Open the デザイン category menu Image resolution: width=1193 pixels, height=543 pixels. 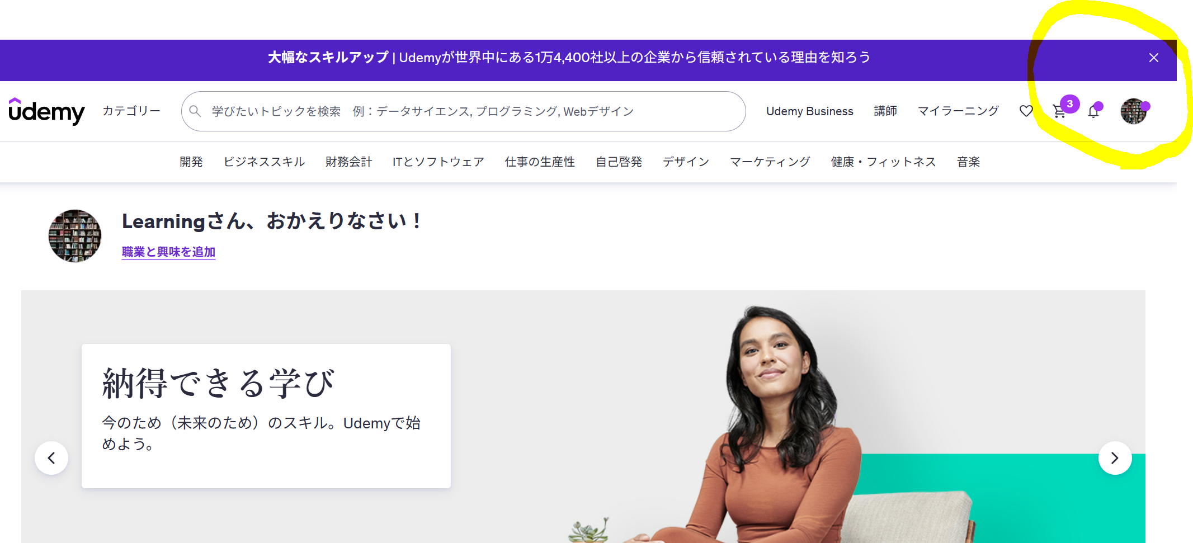coord(686,162)
